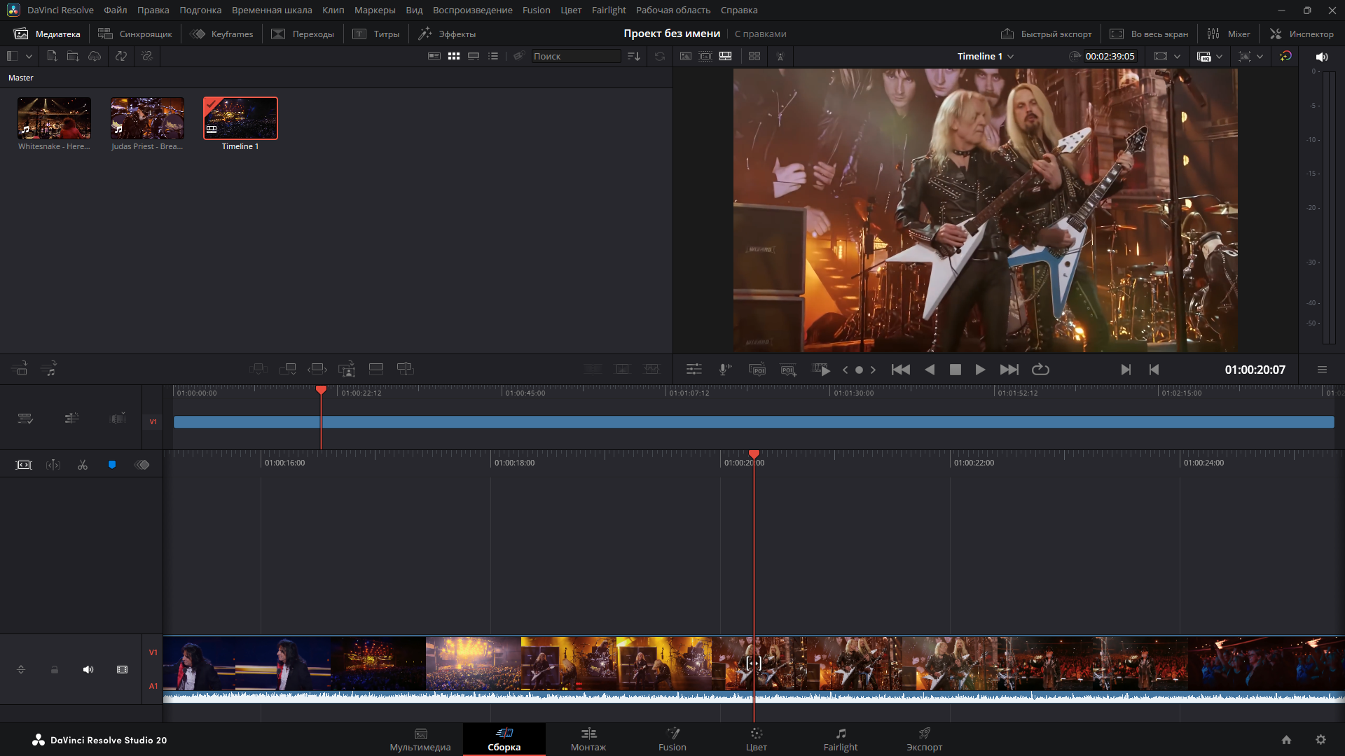Click the 01:00:20:07 playhead timecode
Screen dimensions: 1345x756
coord(1255,370)
